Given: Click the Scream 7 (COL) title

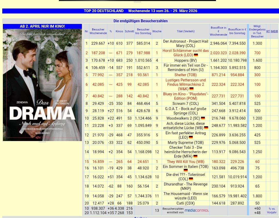Looking at the screenshot, I should pyautogui.click(x=185, y=104).
